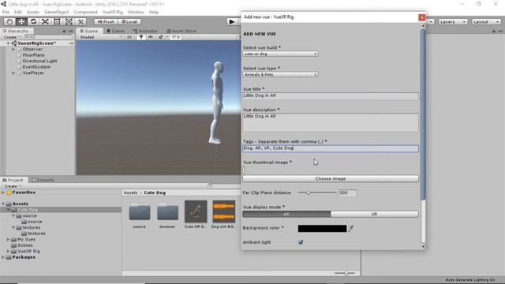Open the Hierarchy Create dropdown
This screenshot has height=284, width=505.
point(12,37)
